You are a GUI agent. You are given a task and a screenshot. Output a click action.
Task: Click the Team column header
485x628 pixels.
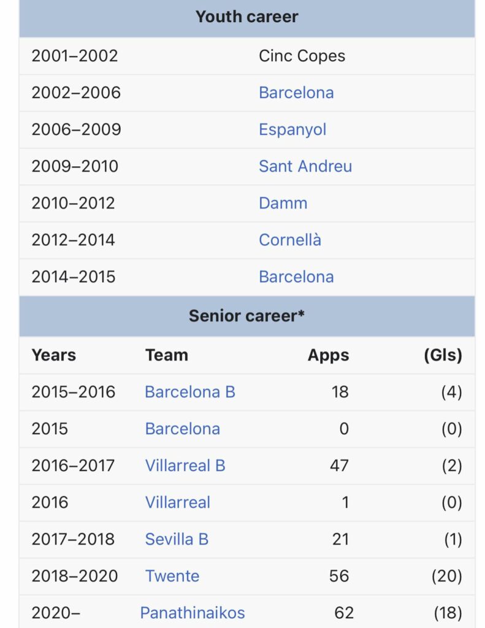[x=166, y=355]
